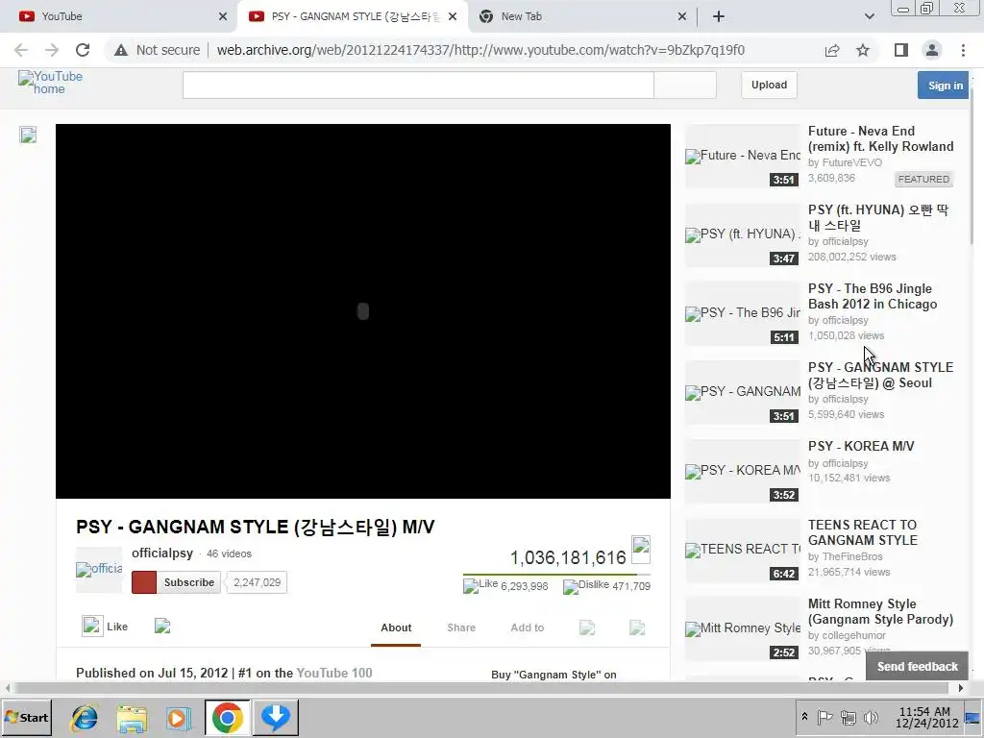The width and height of the screenshot is (984, 738).
Task: Bookmark this page with the star
Action: (863, 50)
